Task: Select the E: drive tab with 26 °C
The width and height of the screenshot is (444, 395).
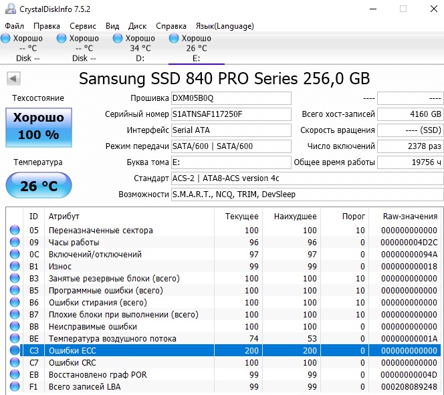Action: (x=196, y=48)
